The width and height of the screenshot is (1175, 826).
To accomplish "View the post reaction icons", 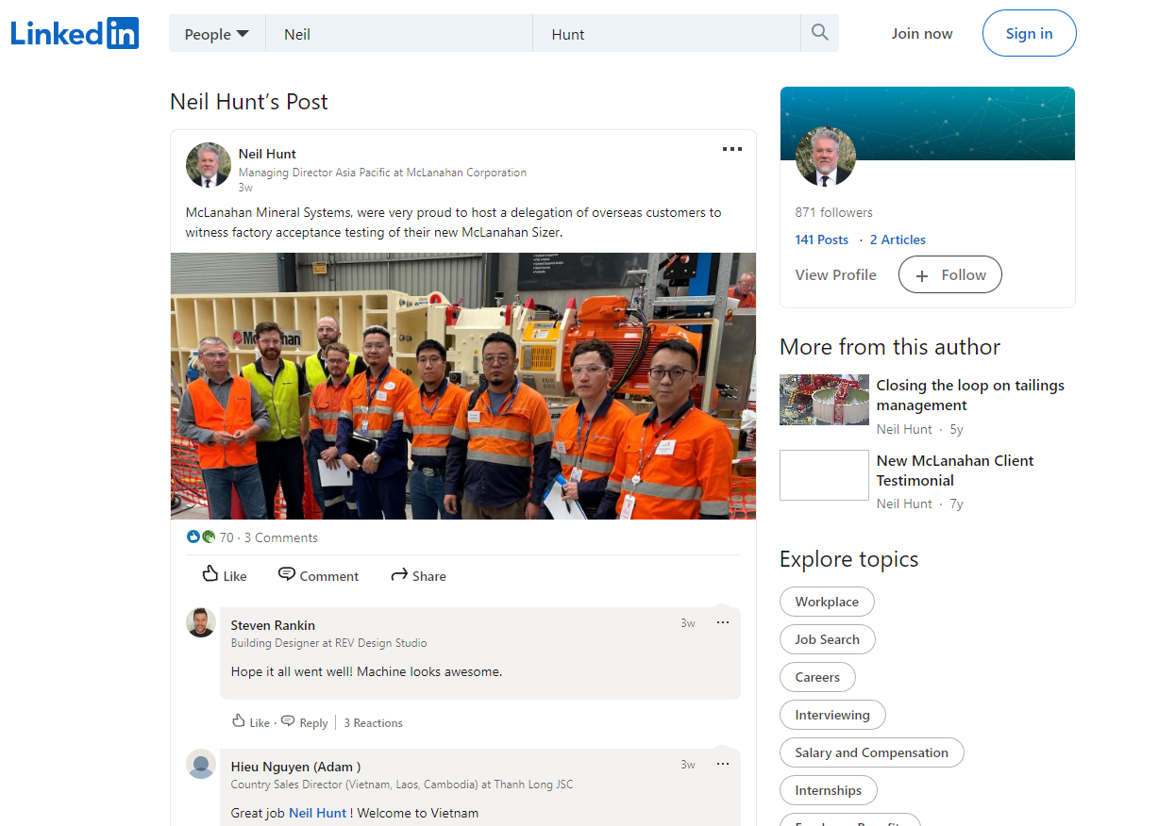I will [201, 537].
